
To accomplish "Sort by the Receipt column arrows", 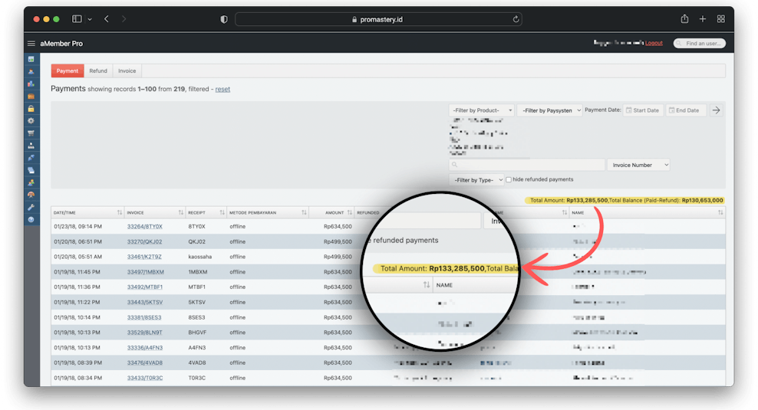I will (222, 212).
